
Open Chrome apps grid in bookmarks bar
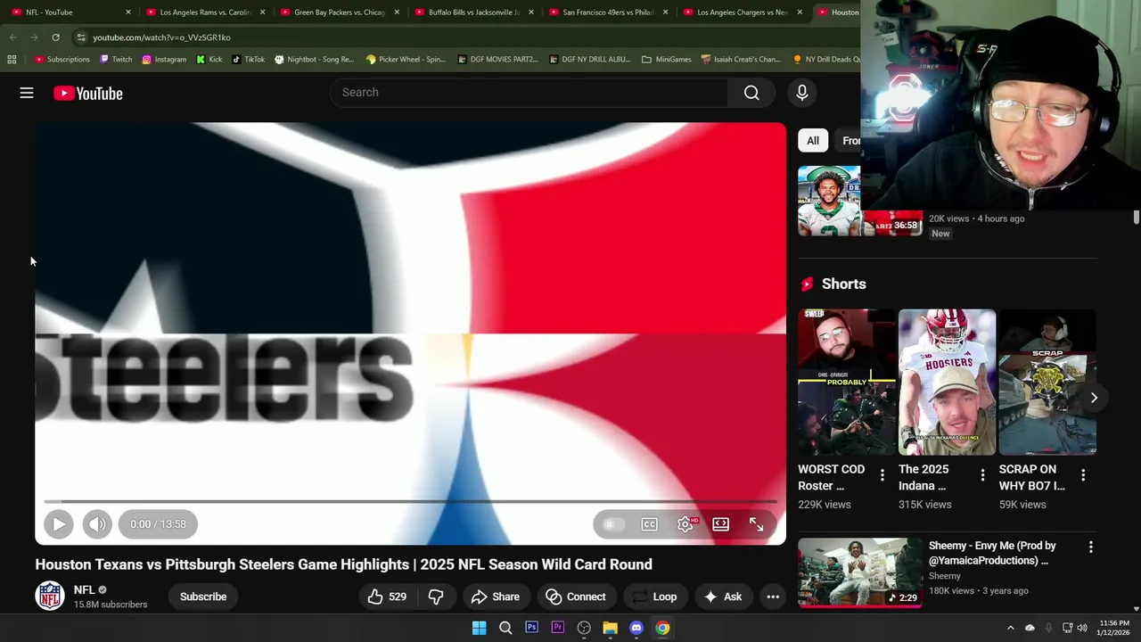click(x=12, y=60)
